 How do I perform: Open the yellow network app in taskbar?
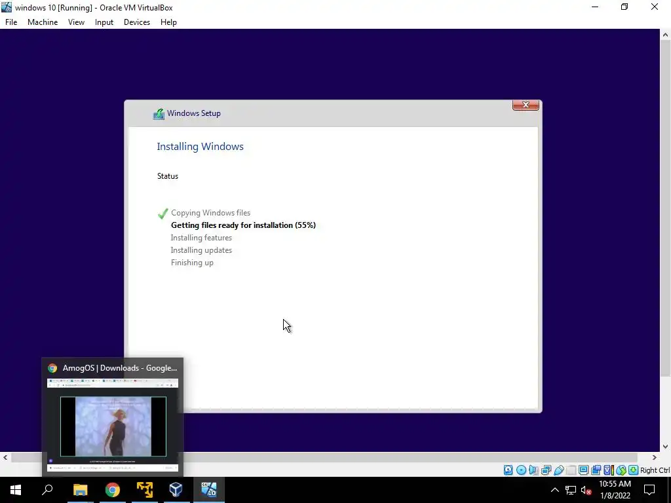click(145, 490)
